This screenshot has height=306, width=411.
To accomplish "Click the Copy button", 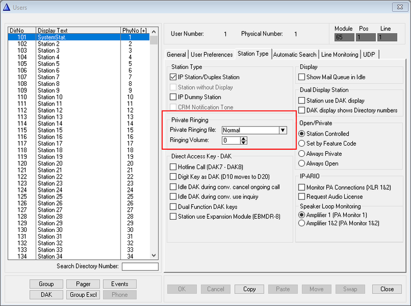I will coord(249,289).
